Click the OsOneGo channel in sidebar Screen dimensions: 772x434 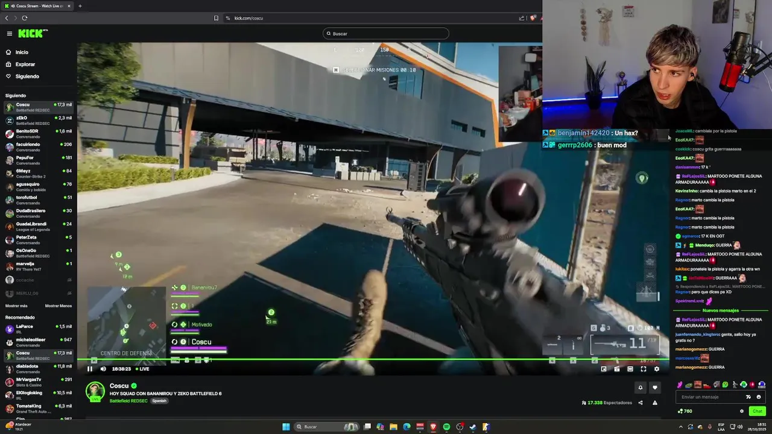[x=39, y=253]
